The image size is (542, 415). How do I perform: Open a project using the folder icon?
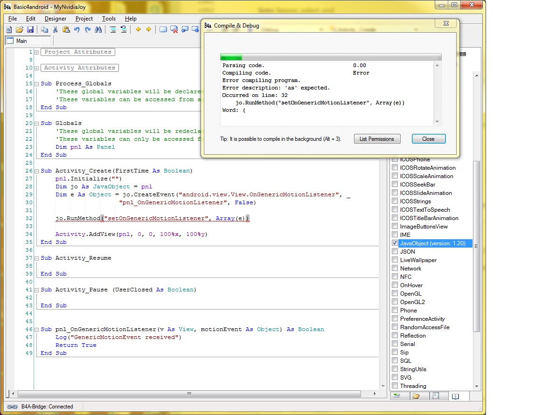(20, 29)
